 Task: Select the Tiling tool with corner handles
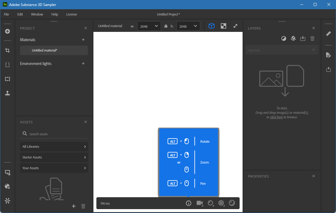point(7,79)
